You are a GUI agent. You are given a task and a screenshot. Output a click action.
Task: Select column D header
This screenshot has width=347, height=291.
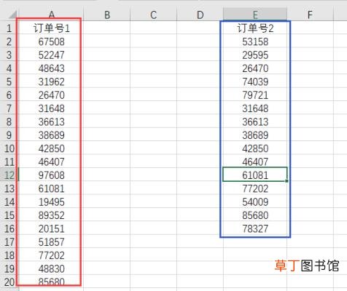200,15
